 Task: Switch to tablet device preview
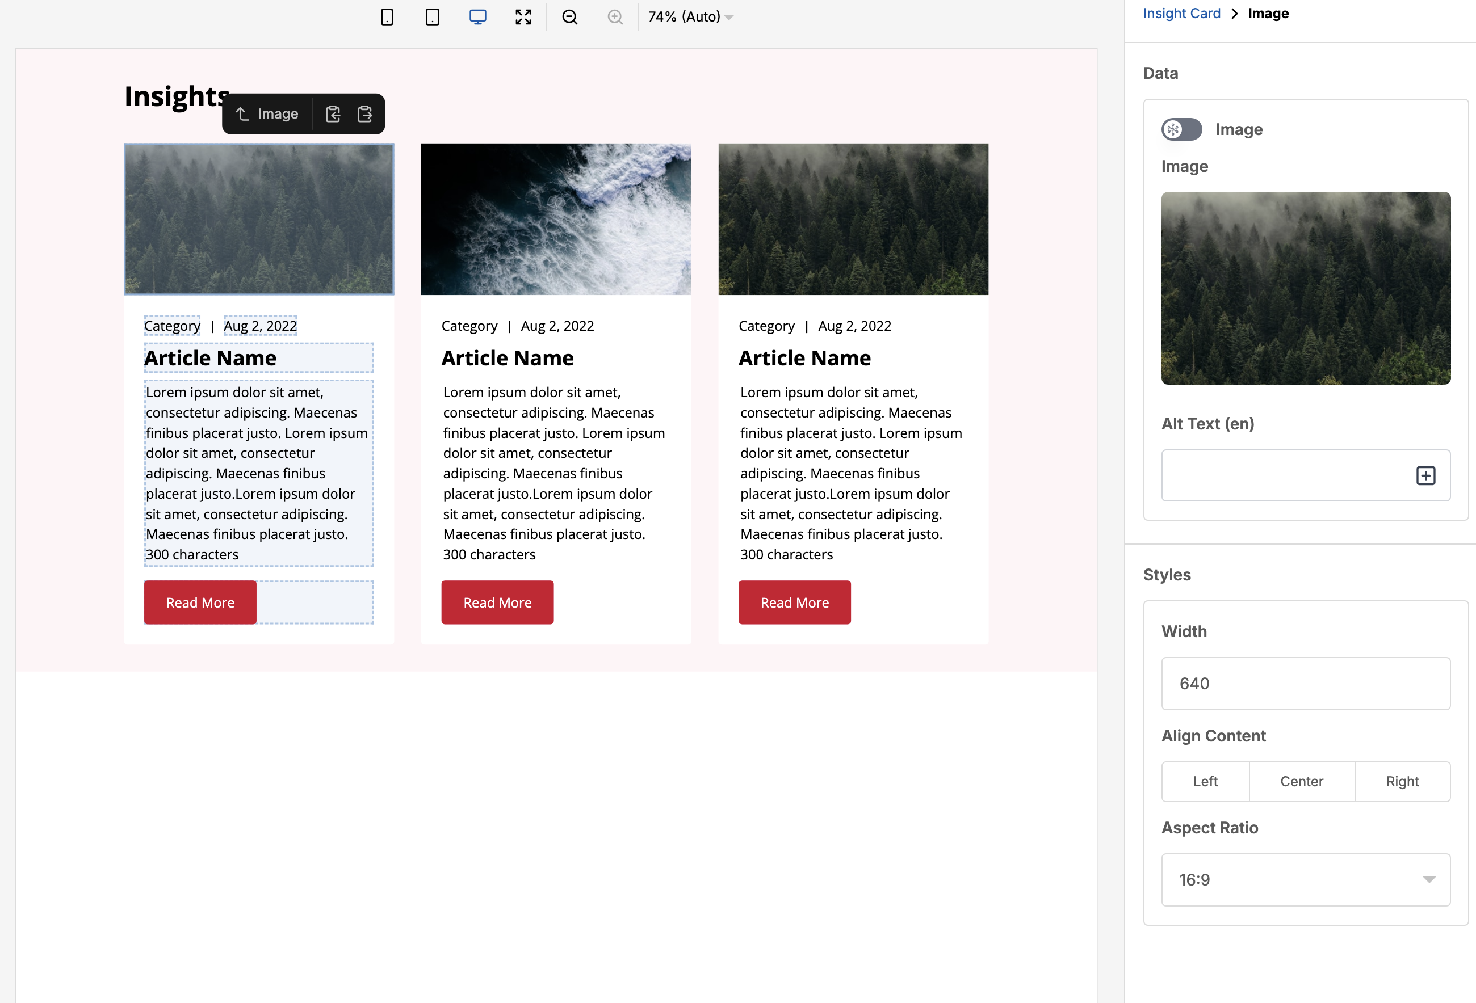(433, 17)
